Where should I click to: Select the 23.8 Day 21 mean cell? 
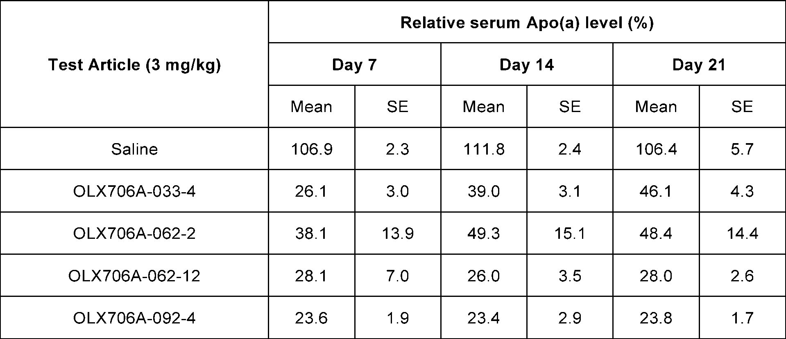click(x=656, y=318)
